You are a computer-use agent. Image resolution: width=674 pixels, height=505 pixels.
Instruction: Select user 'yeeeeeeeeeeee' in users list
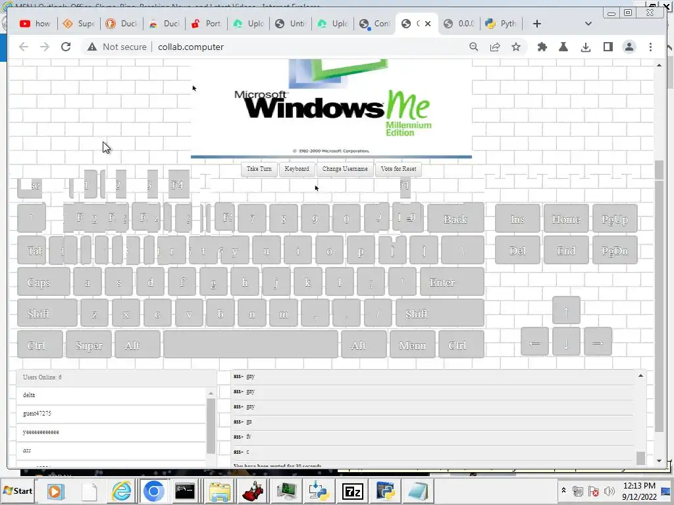[x=111, y=433]
